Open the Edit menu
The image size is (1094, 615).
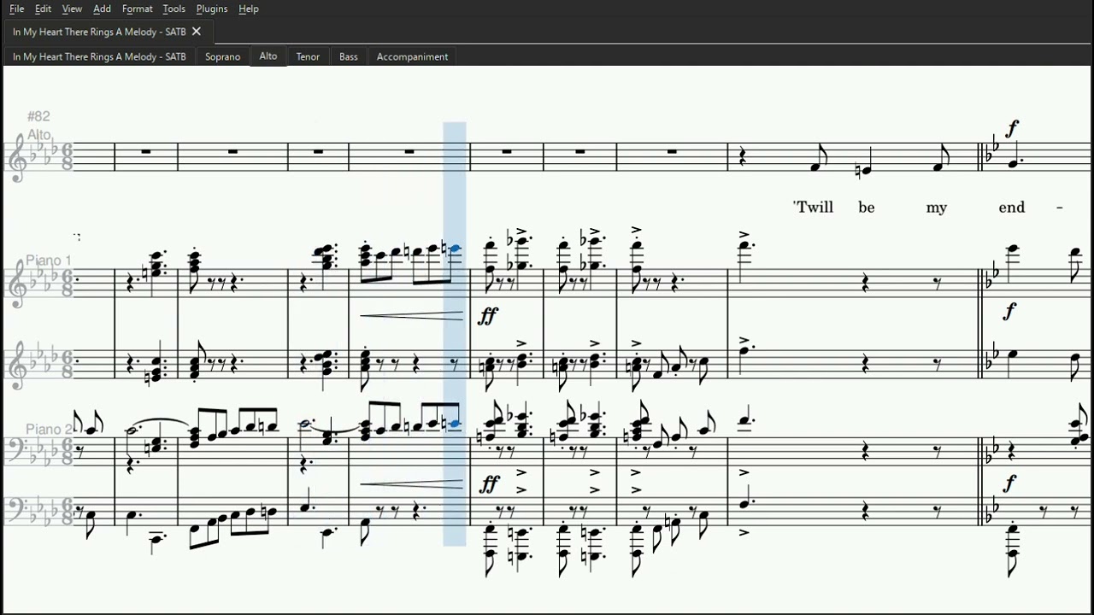coord(43,9)
